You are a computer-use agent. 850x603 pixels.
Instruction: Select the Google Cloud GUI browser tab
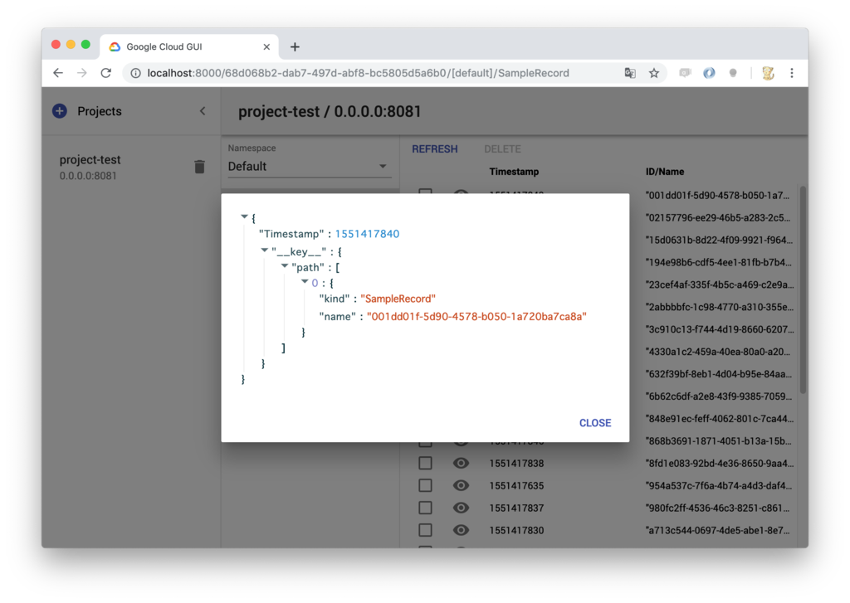click(189, 47)
